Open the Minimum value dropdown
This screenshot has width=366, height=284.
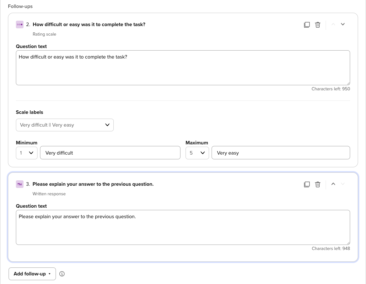click(27, 153)
